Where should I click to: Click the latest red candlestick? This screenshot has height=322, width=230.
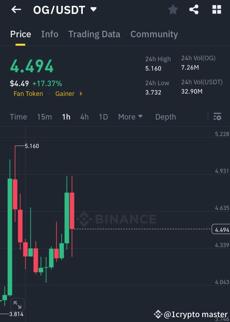[72, 211]
